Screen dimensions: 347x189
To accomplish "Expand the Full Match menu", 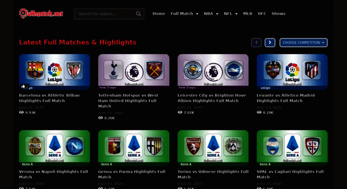I will tap(184, 14).
